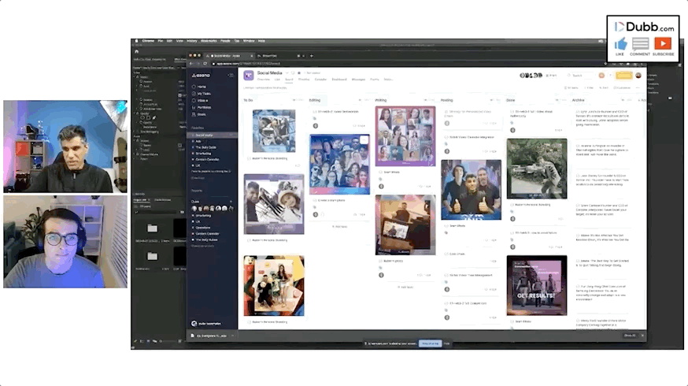Click the Chrome address bar URL

(246, 64)
